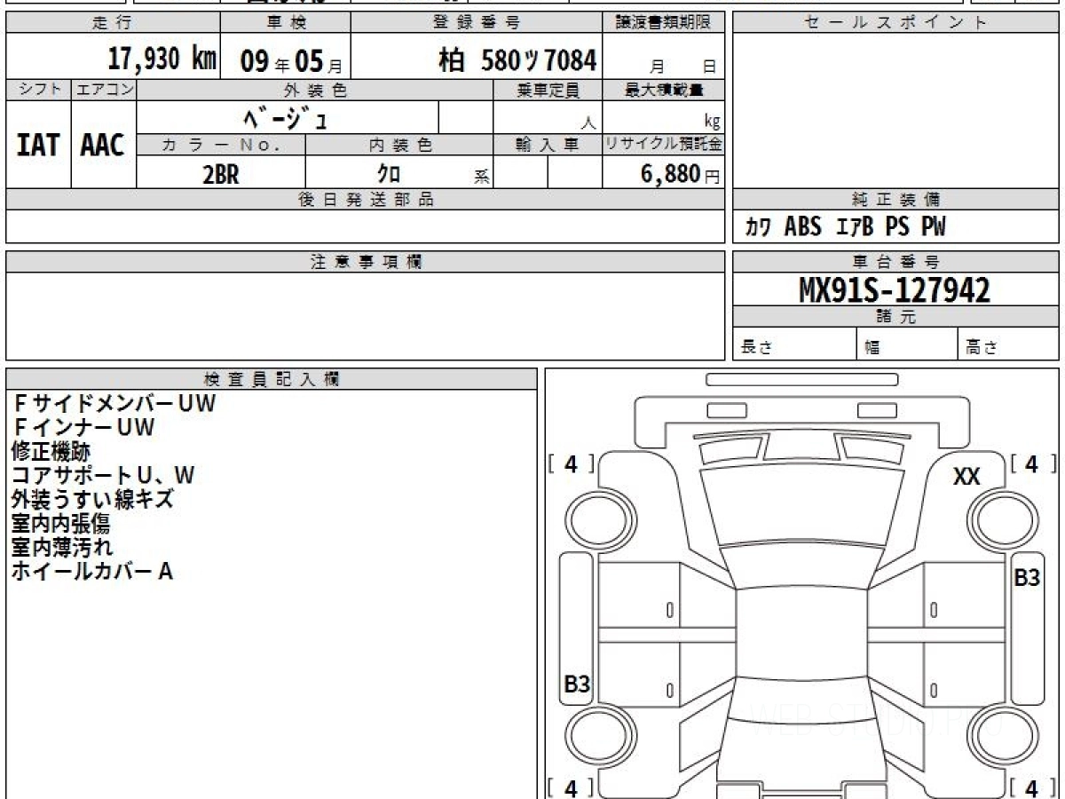Click the inspector note 修正機跡
Image resolution: width=1065 pixels, height=799 pixels.
tap(51, 452)
